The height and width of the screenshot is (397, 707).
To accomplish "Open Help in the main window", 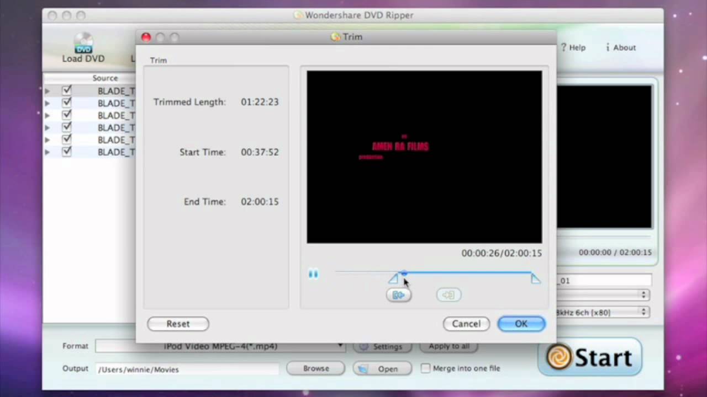I will [x=573, y=47].
